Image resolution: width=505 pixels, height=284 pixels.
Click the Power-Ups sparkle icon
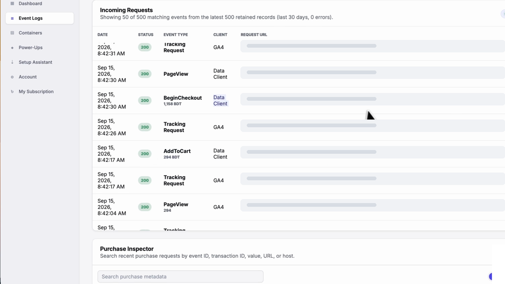pos(12,48)
